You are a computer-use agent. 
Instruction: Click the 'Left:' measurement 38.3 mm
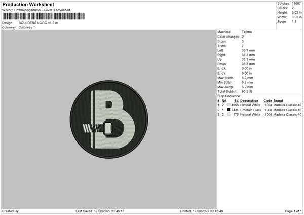[x=248, y=50]
